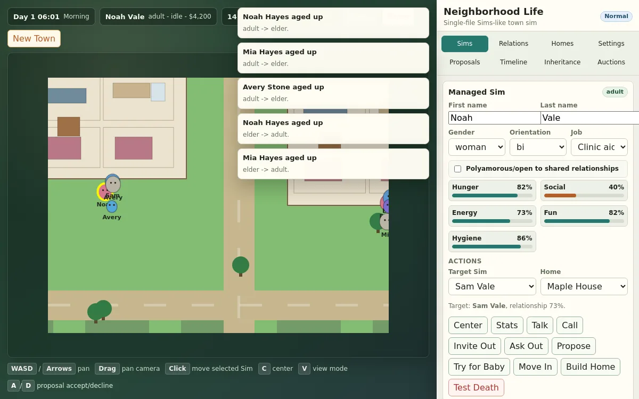639x399 pixels.
Task: Click the Invite Out button
Action: pyautogui.click(x=474, y=346)
